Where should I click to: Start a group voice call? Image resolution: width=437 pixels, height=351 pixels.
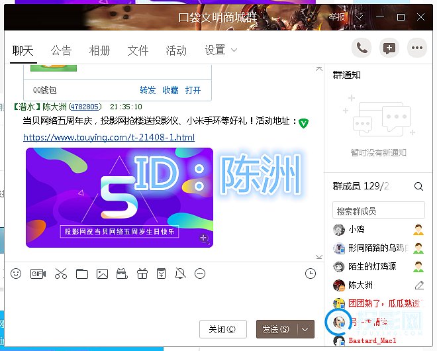click(x=362, y=48)
